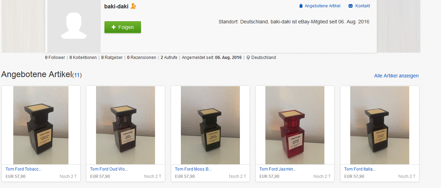
Task: Open the Tom Ford Moss Breches bottle image
Action: [210, 125]
